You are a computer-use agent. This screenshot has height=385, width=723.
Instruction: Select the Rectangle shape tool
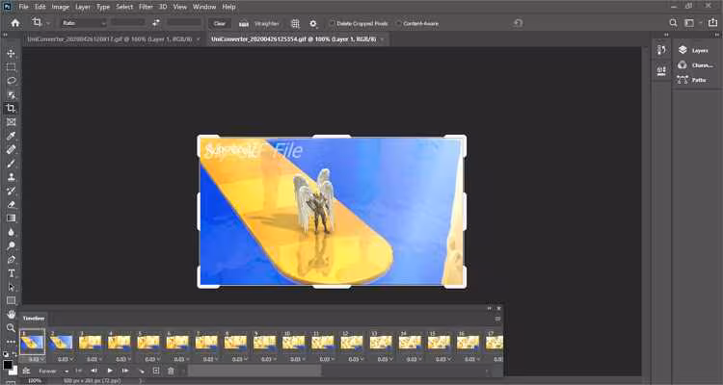click(x=11, y=300)
